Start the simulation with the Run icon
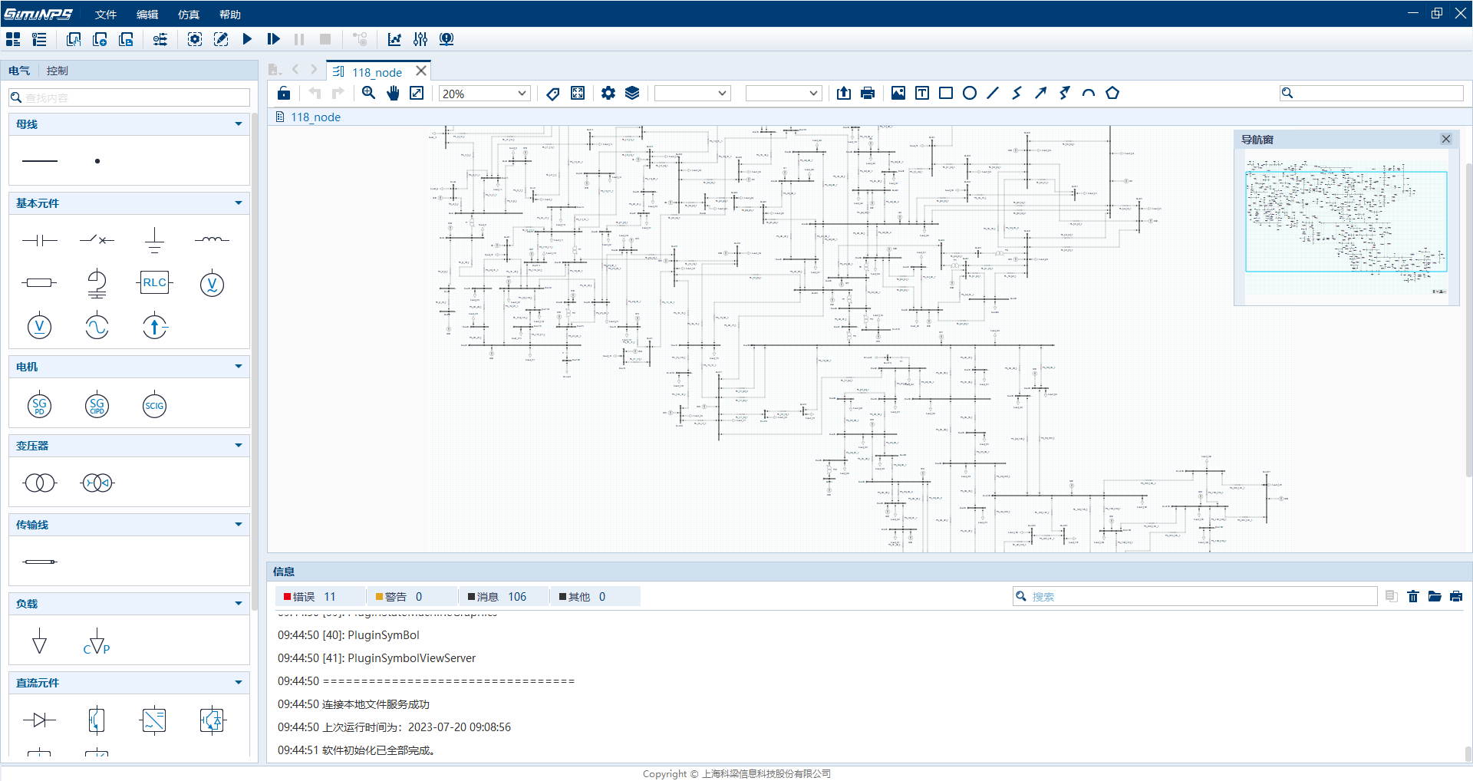Viewport: 1473px width, 781px height. tap(247, 39)
